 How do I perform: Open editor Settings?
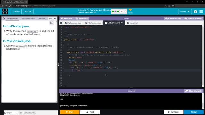coord(174,112)
